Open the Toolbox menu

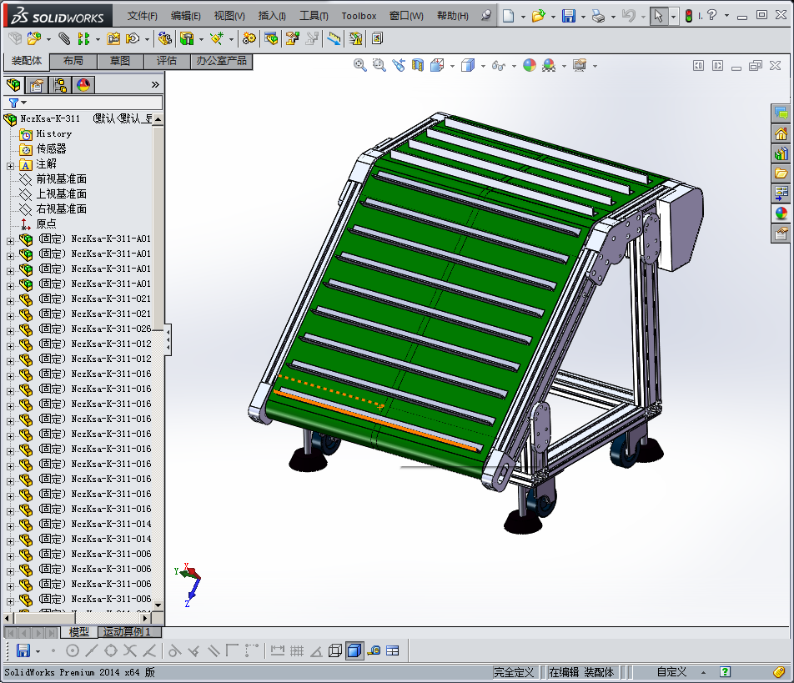click(x=359, y=16)
